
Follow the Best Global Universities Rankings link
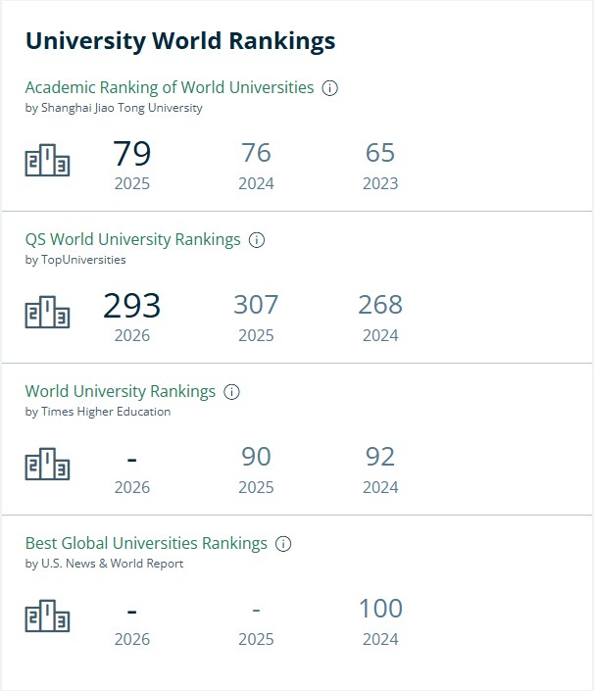pyautogui.click(x=146, y=544)
